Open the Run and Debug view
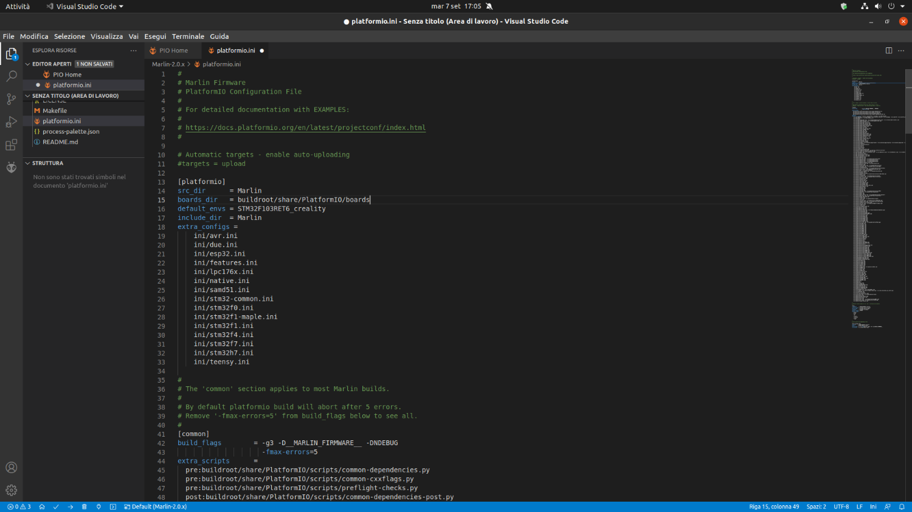This screenshot has width=912, height=512. click(12, 122)
